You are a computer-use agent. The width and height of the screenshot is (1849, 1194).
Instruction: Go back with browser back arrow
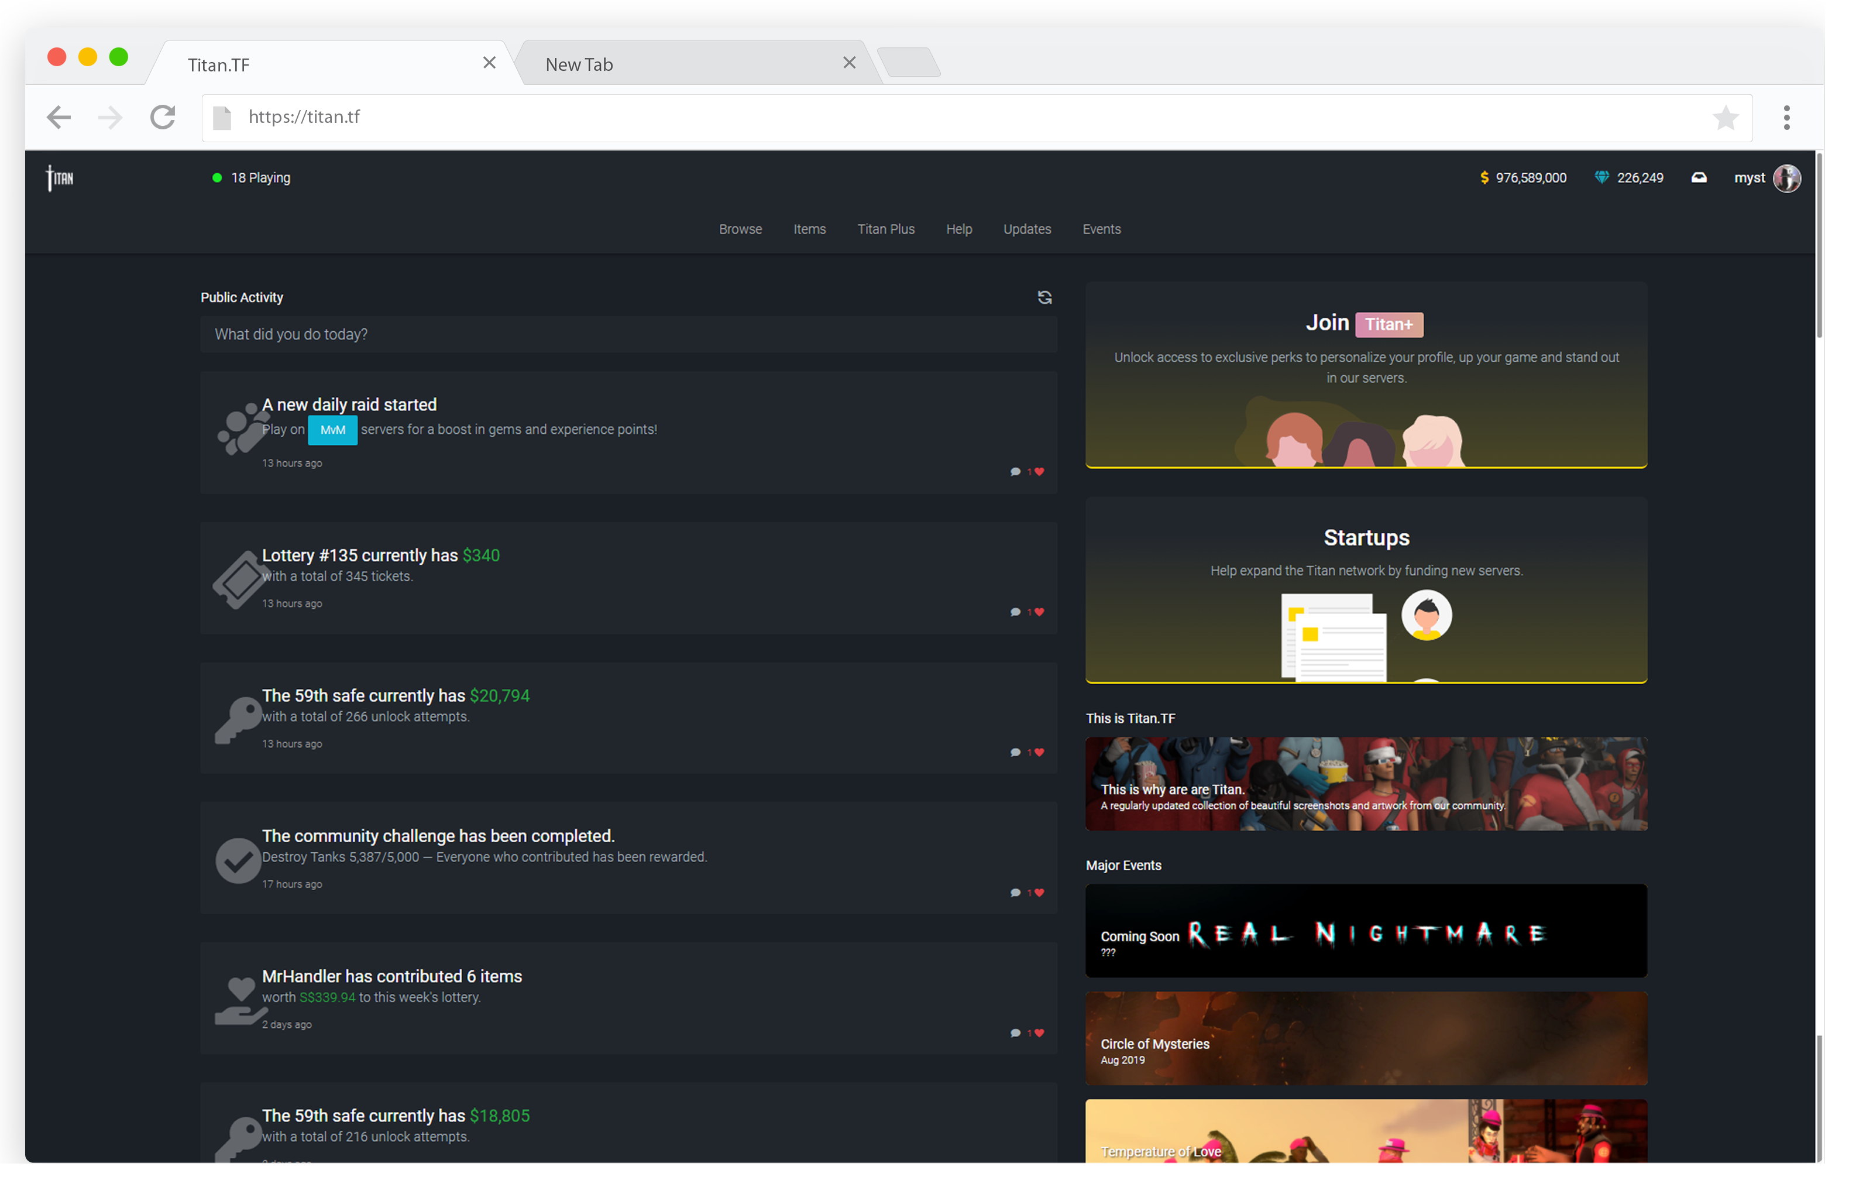59,118
